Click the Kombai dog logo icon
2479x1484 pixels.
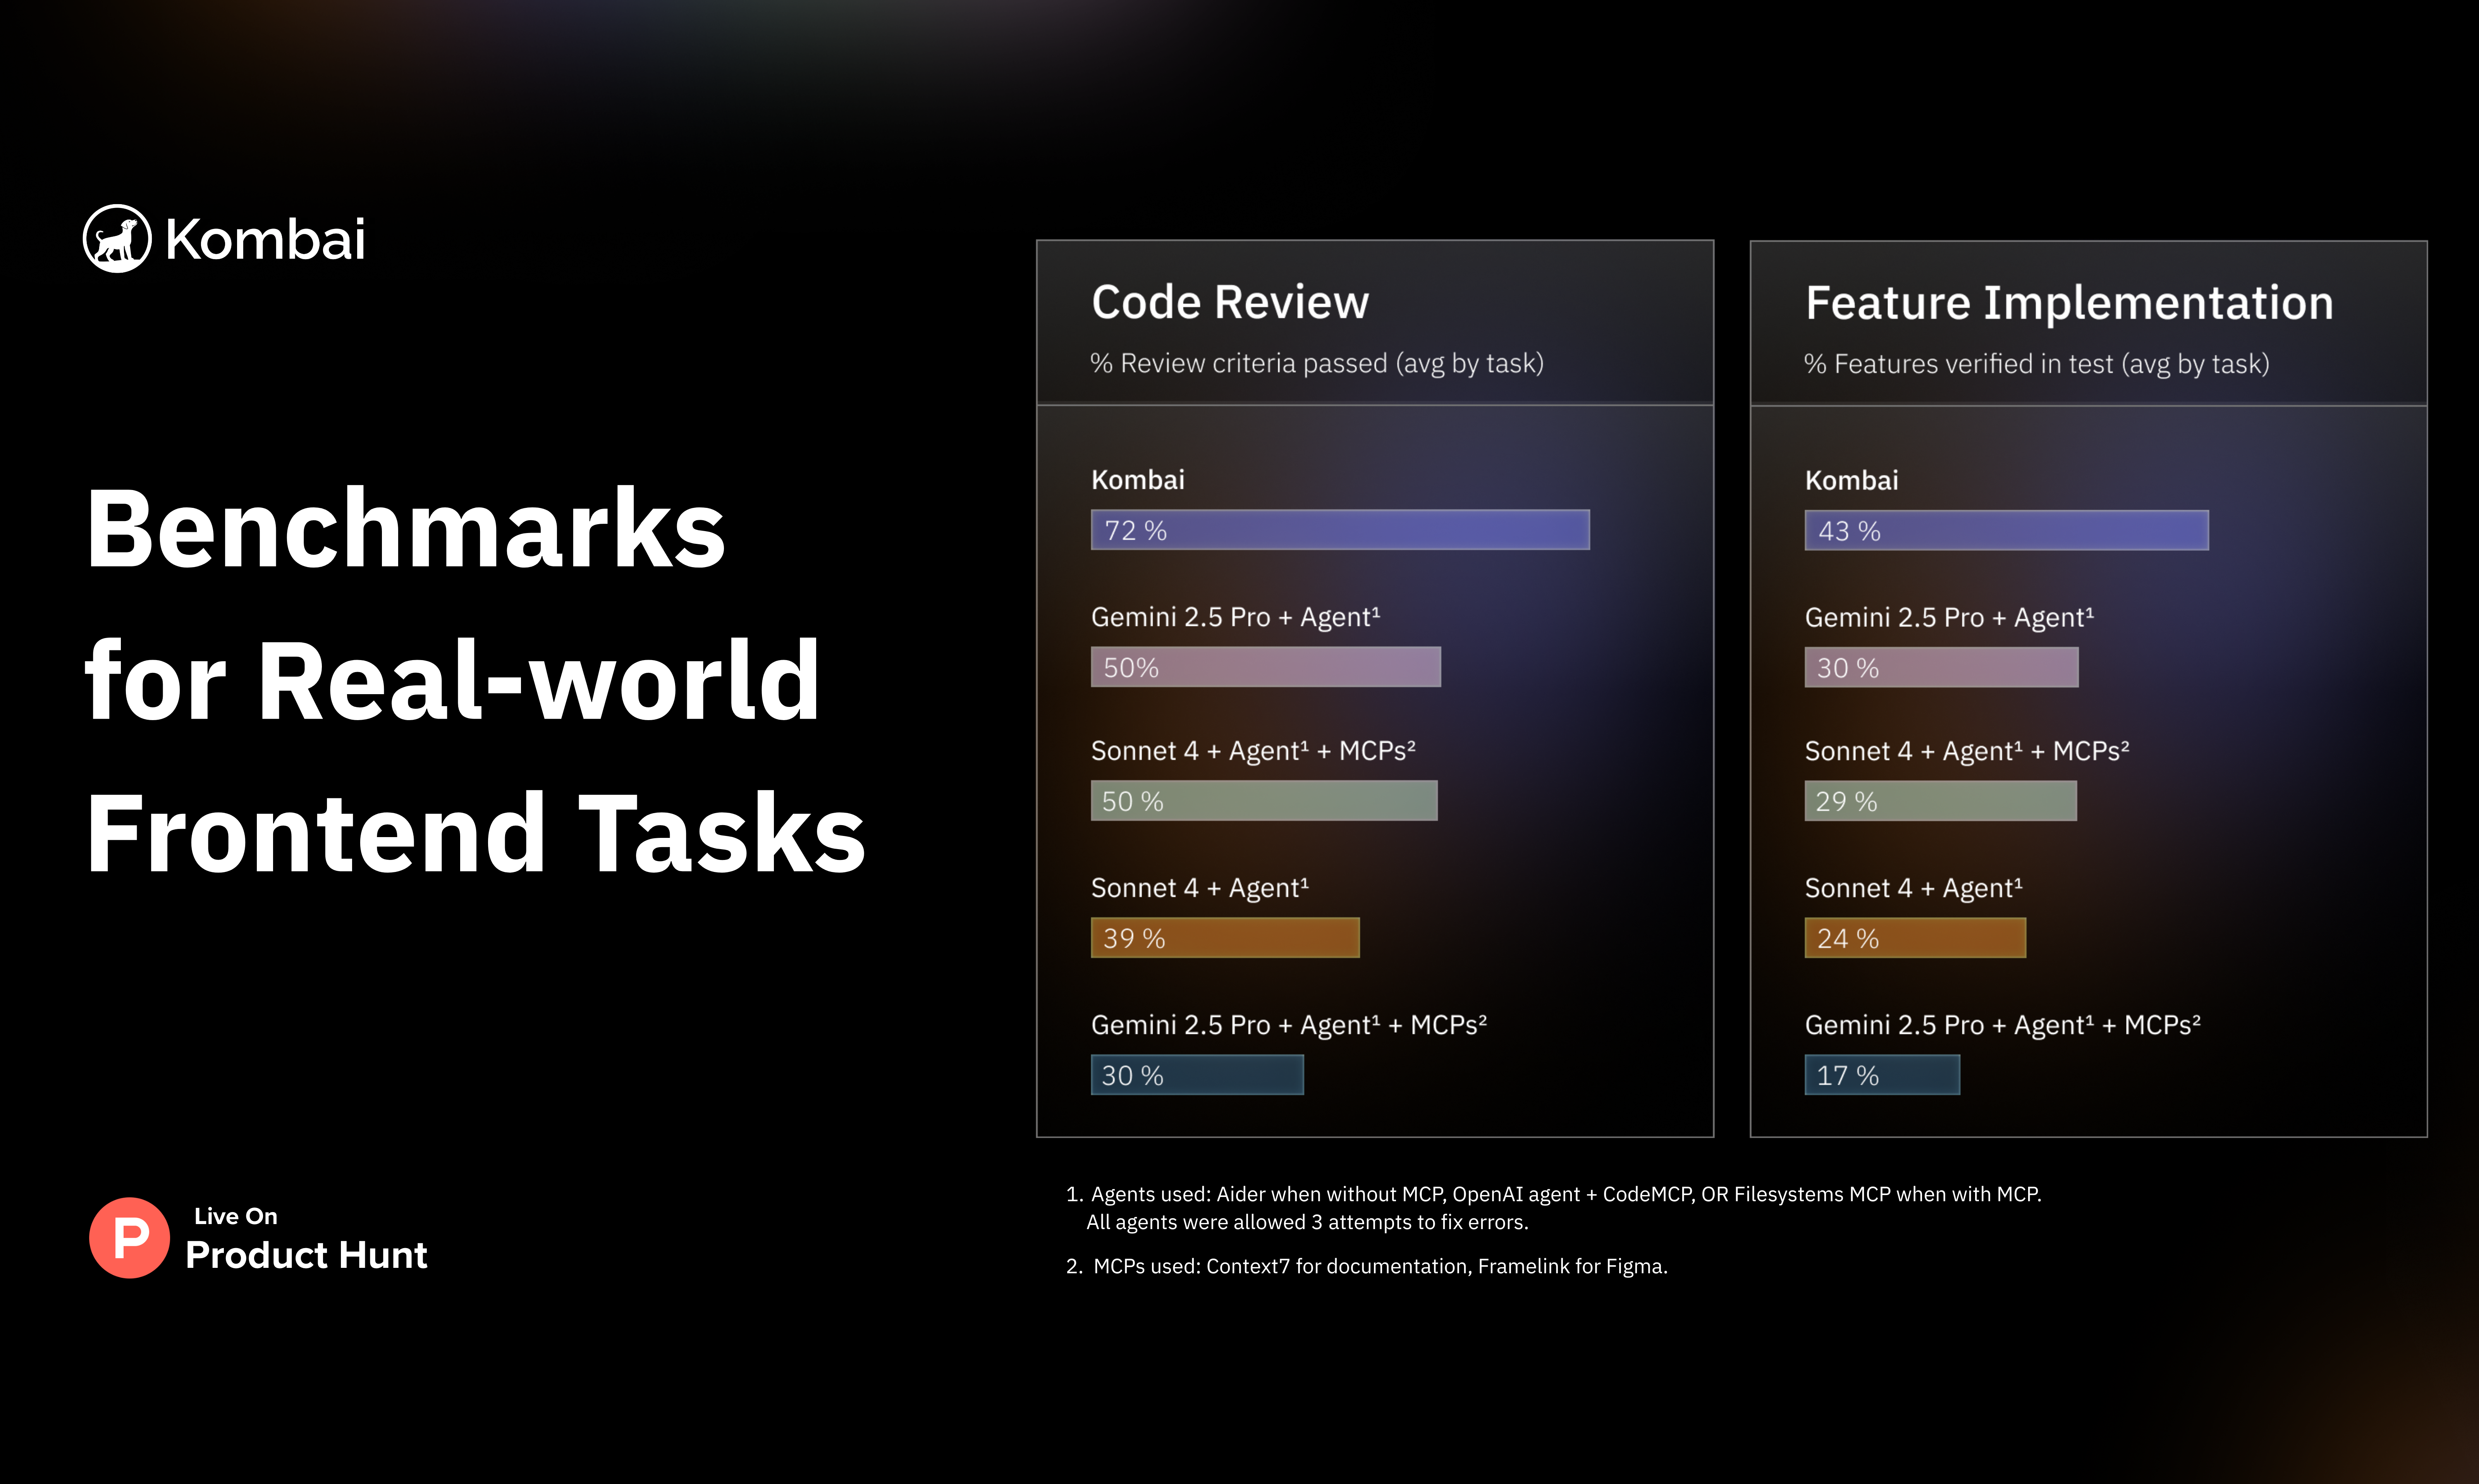point(117,239)
